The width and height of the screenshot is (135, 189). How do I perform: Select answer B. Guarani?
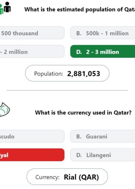[103, 136]
